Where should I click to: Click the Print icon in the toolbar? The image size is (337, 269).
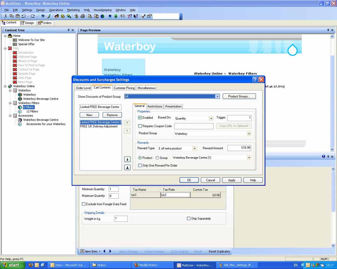pos(82,16)
